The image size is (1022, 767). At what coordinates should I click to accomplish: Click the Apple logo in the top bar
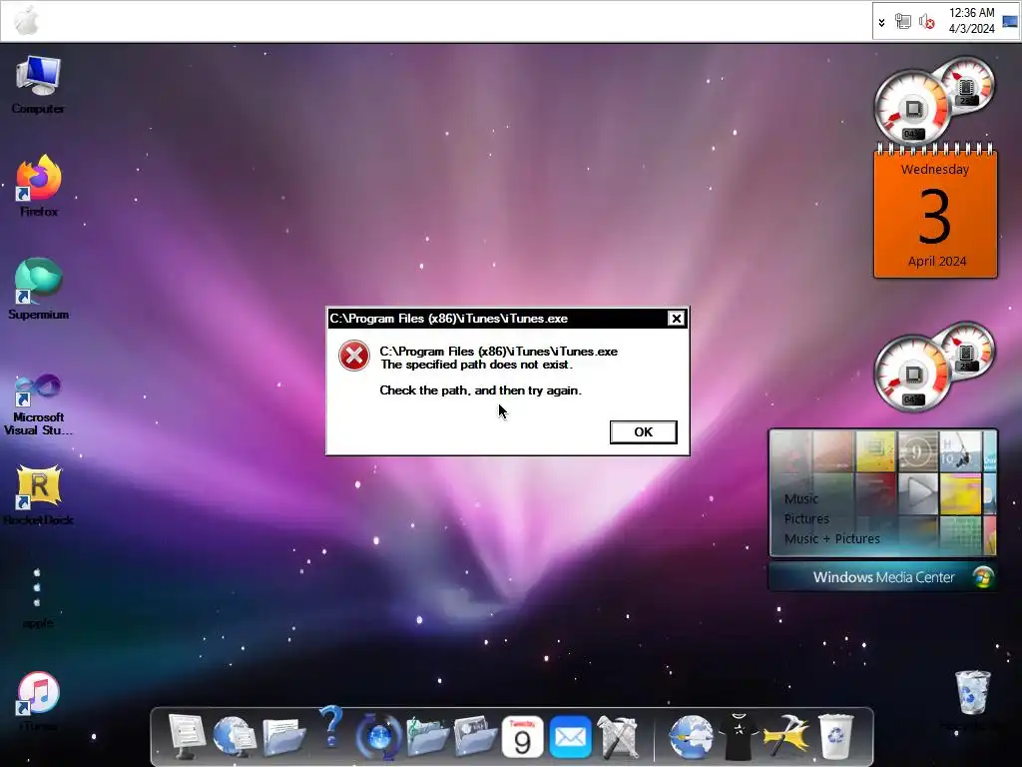[27, 21]
